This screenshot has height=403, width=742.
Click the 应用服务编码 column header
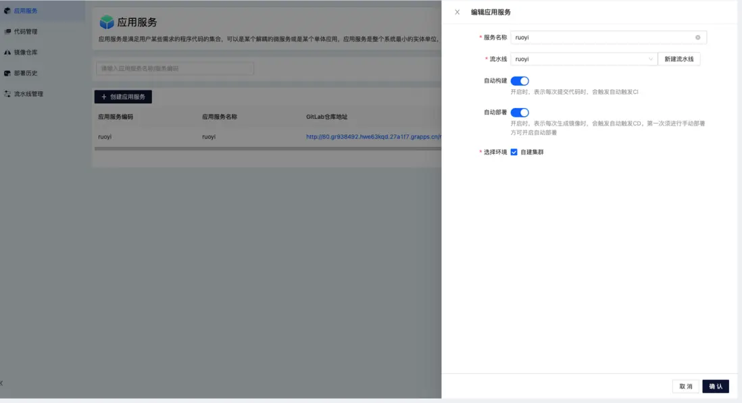pos(116,117)
